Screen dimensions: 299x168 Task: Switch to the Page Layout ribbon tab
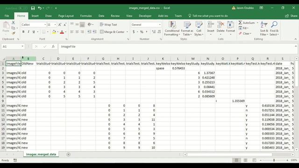pos(66,16)
